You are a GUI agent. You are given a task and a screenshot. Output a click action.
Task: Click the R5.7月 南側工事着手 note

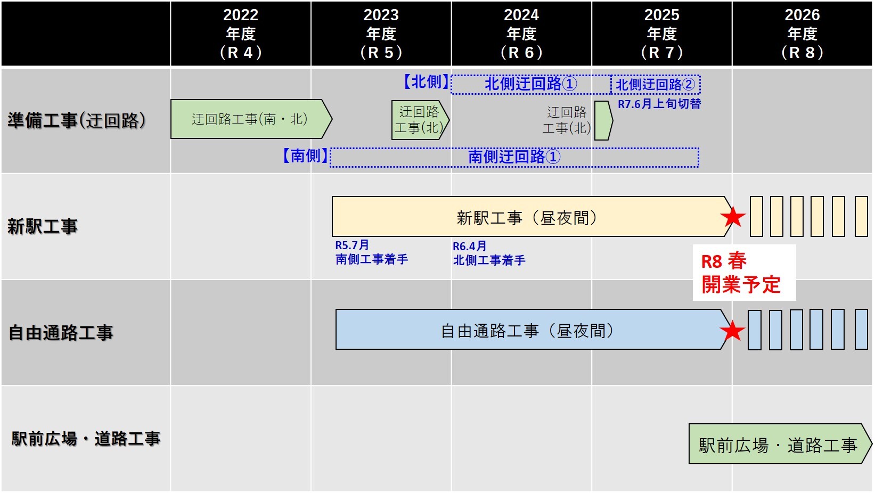click(371, 252)
